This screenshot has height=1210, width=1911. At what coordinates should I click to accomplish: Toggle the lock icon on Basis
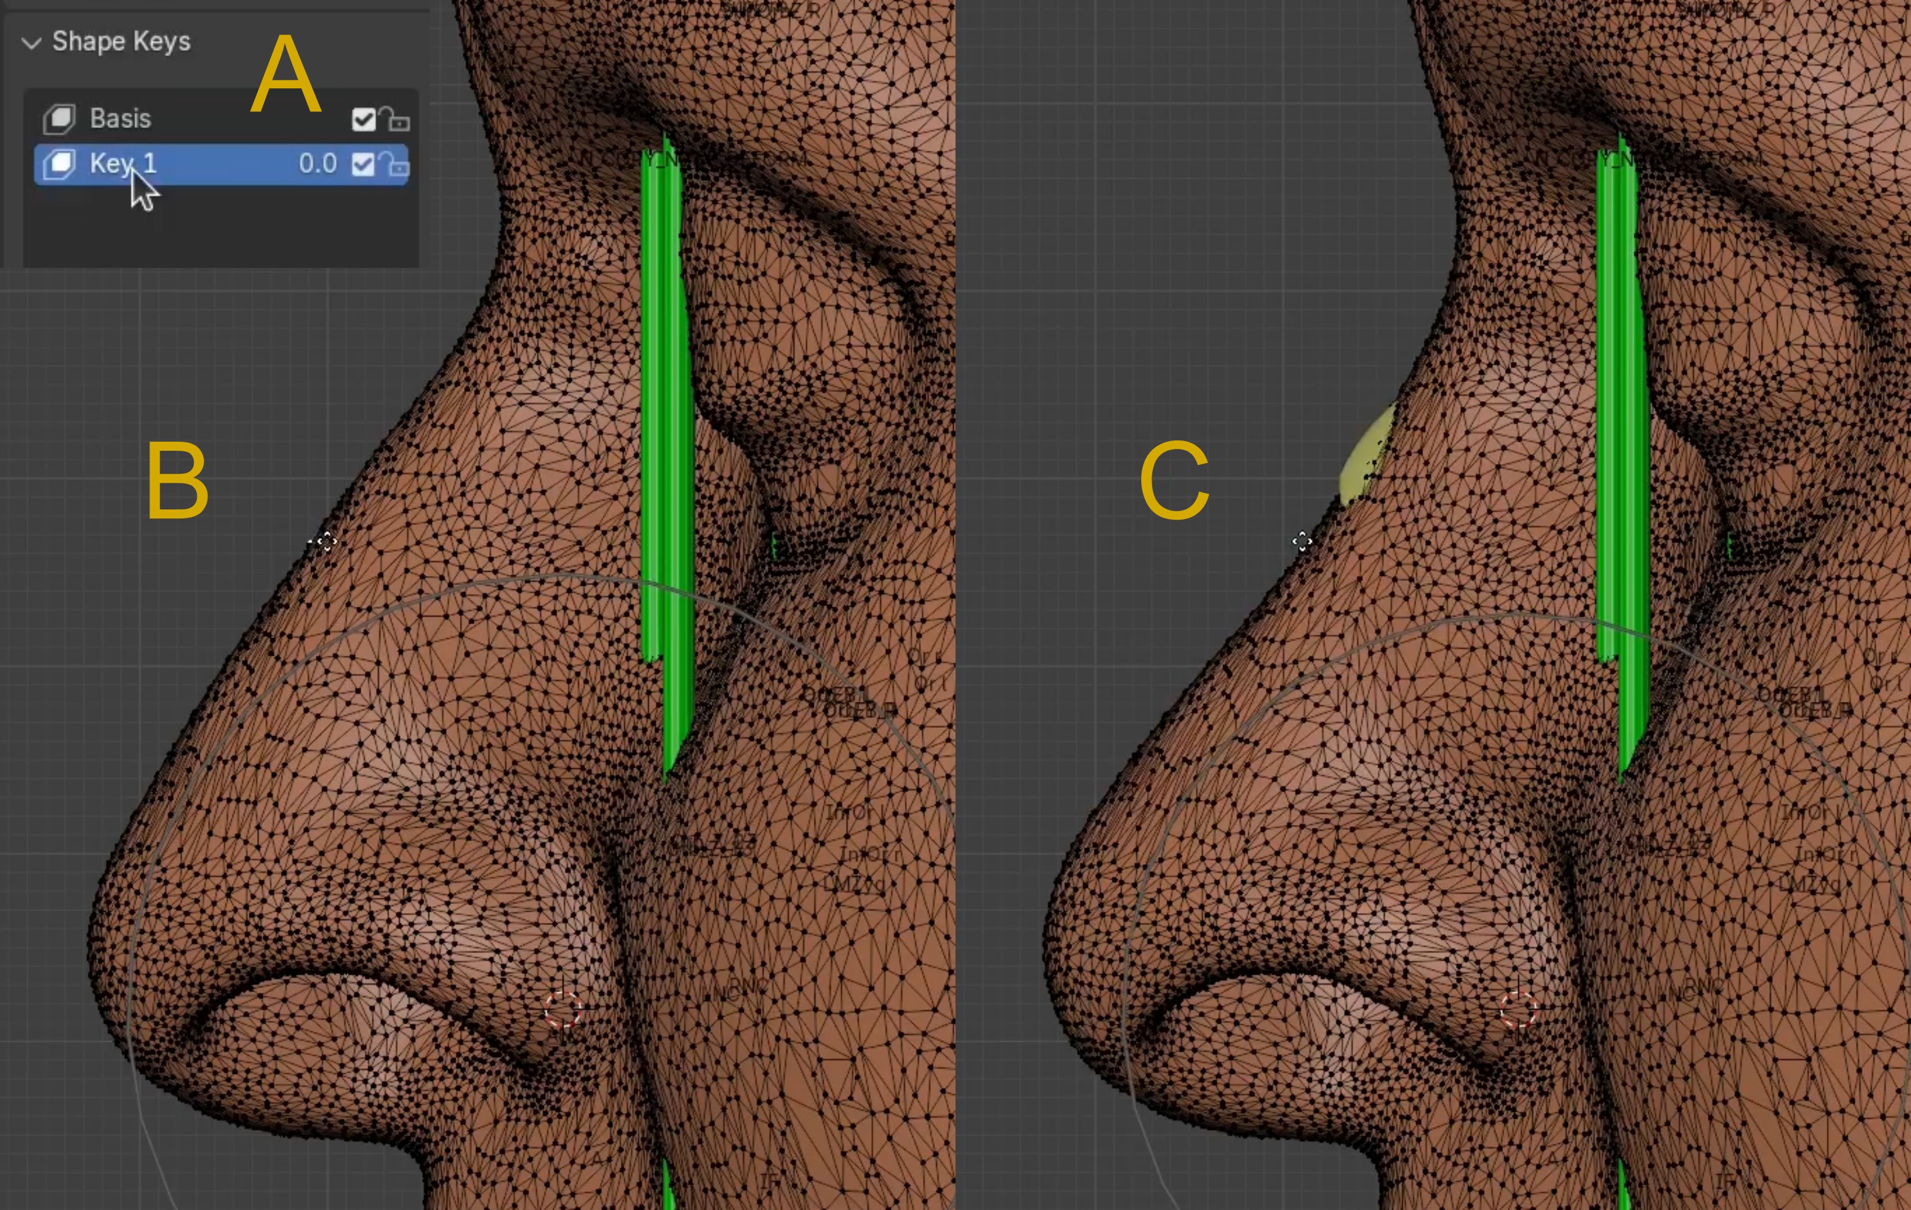click(395, 120)
